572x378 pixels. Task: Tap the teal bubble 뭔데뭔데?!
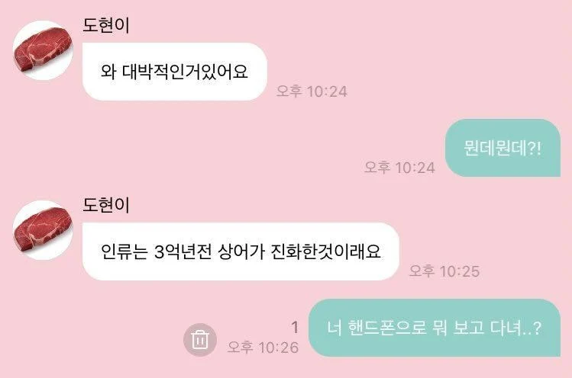[x=503, y=148]
